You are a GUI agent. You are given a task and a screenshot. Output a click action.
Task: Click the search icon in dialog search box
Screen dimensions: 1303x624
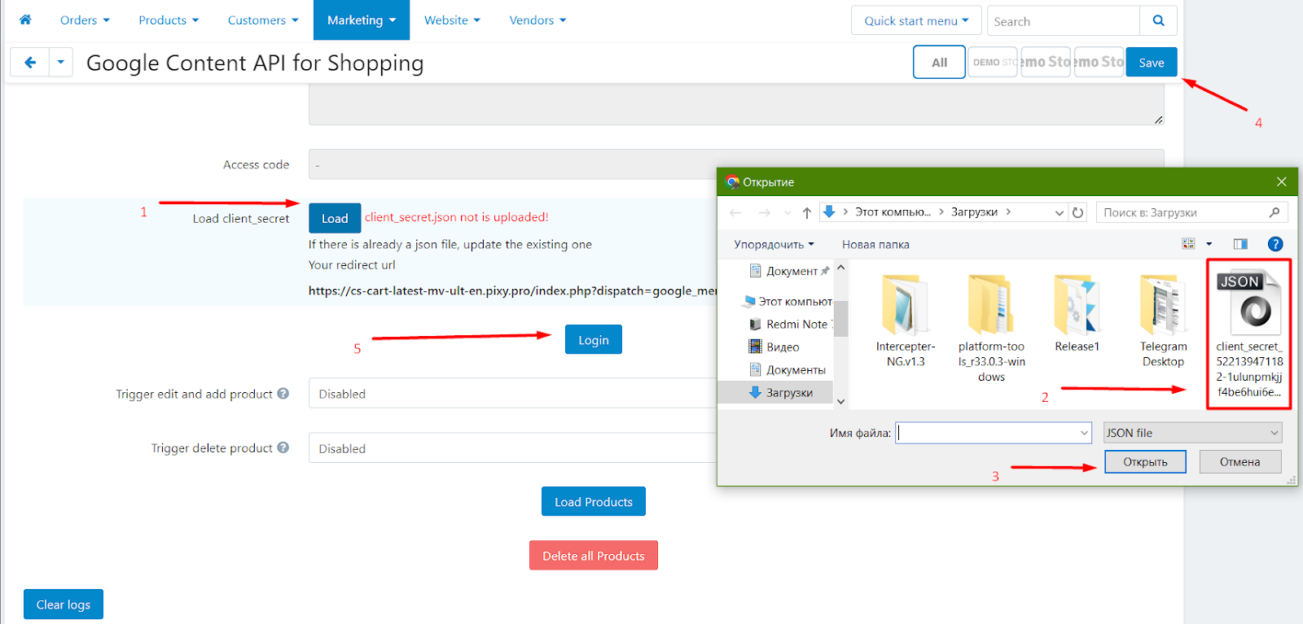point(1274,212)
